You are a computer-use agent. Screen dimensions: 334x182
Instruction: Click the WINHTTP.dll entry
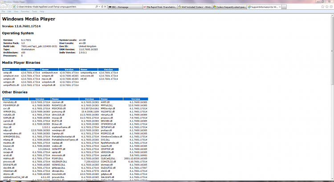(x=59, y=149)
